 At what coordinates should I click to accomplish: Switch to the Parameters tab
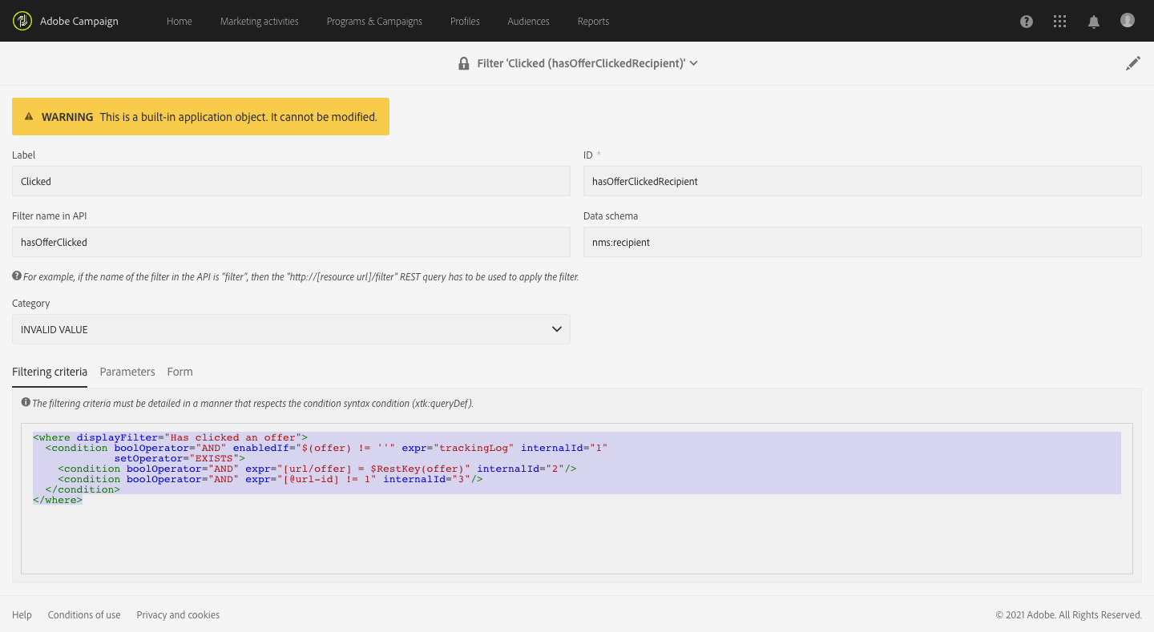(x=127, y=372)
